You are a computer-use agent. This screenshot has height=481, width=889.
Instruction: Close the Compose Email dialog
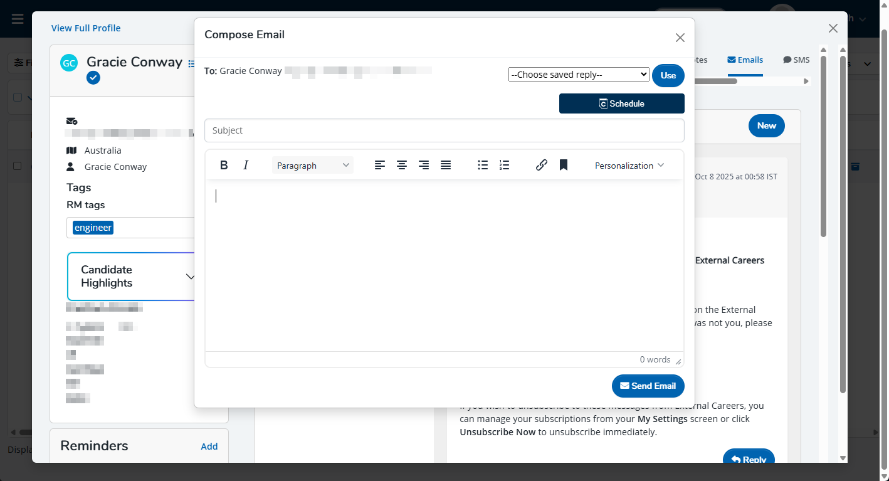pyautogui.click(x=680, y=38)
